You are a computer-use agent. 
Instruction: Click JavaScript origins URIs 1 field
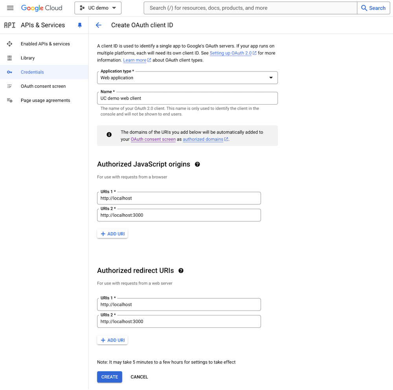coord(179,199)
